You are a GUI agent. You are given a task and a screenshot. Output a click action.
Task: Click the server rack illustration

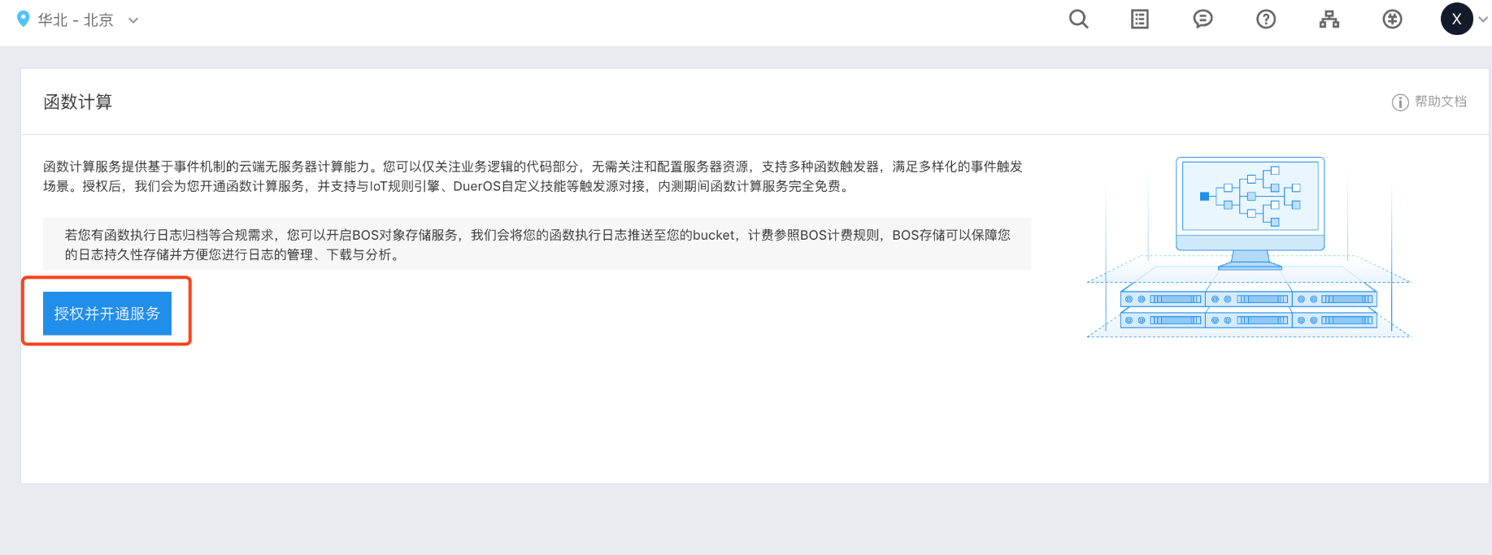1248,308
